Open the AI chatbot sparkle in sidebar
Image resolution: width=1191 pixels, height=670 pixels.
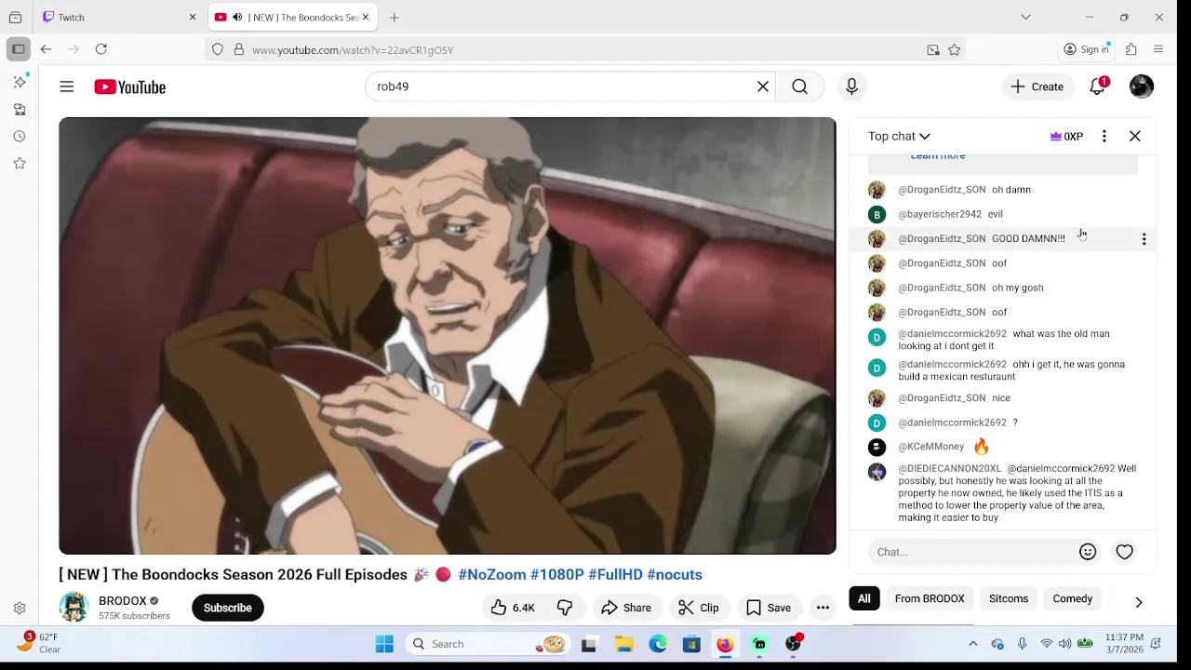[x=20, y=82]
